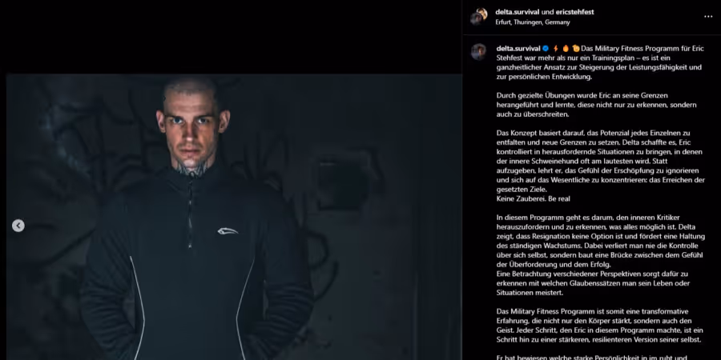Open delta.survival profile from post header
Image resolution: width=721 pixels, height=360 pixels.
pos(517,12)
